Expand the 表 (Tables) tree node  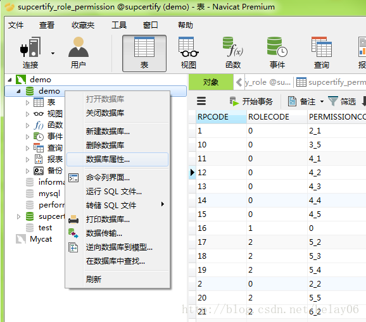point(27,102)
